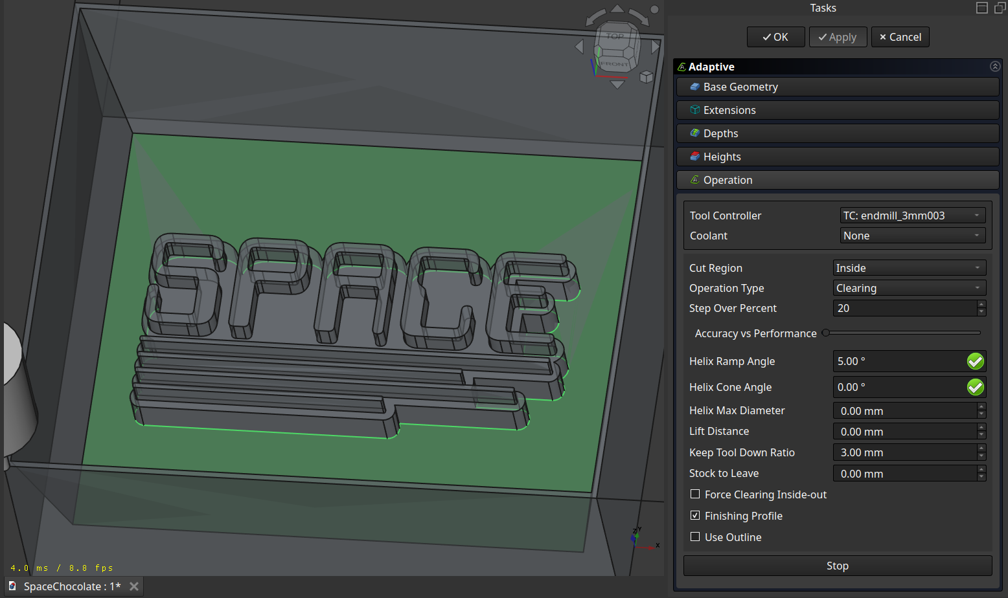Open the Tool Controller dropdown
1008x598 pixels.
pyautogui.click(x=913, y=216)
